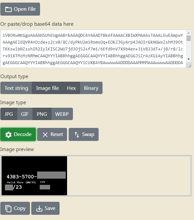The image size is (194, 220).
Task: Click the green Decode button
Action: pos(18,134)
